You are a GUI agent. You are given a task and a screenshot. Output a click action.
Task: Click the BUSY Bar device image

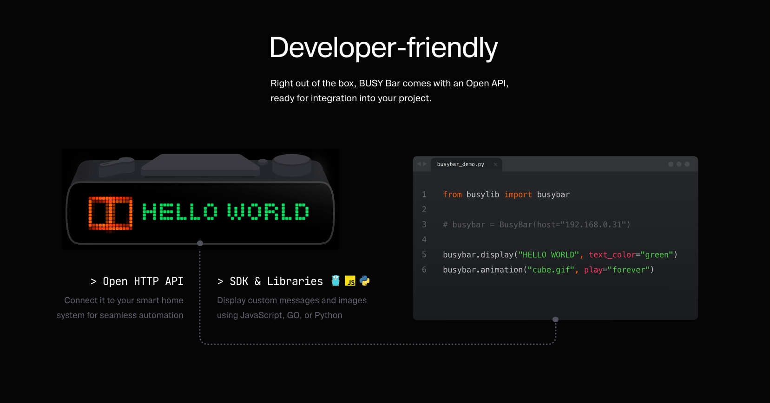(x=200, y=199)
